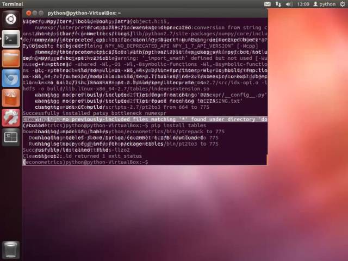Image resolution: width=348 pixels, height=261 pixels.
Task: Open the Files folder launcher icon
Action: pyautogui.click(x=11, y=58)
